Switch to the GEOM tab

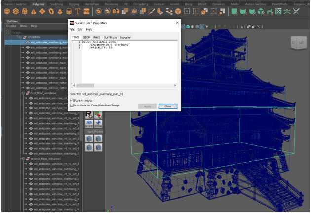[x=86, y=37]
